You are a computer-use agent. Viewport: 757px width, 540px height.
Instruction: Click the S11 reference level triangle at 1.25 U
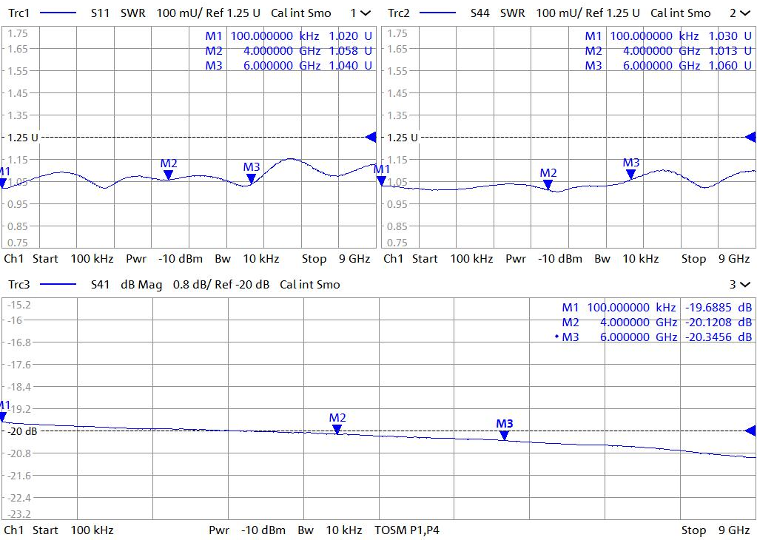[371, 137]
